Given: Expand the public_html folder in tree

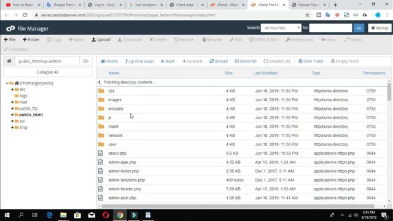Looking at the screenshot, I should (12, 115).
